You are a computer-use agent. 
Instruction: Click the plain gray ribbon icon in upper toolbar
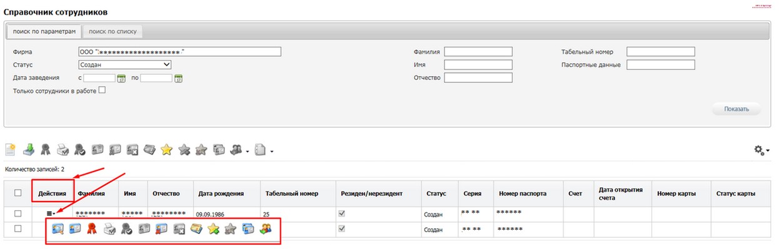[x=45, y=150]
